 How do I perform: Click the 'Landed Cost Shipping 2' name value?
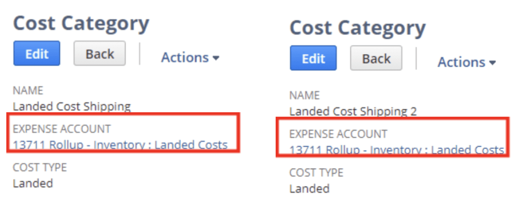[x=353, y=111]
